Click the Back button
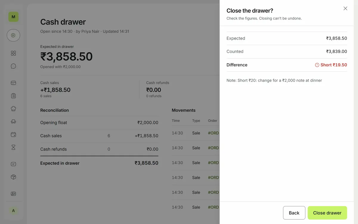The height and width of the screenshot is (224, 358). point(294,213)
